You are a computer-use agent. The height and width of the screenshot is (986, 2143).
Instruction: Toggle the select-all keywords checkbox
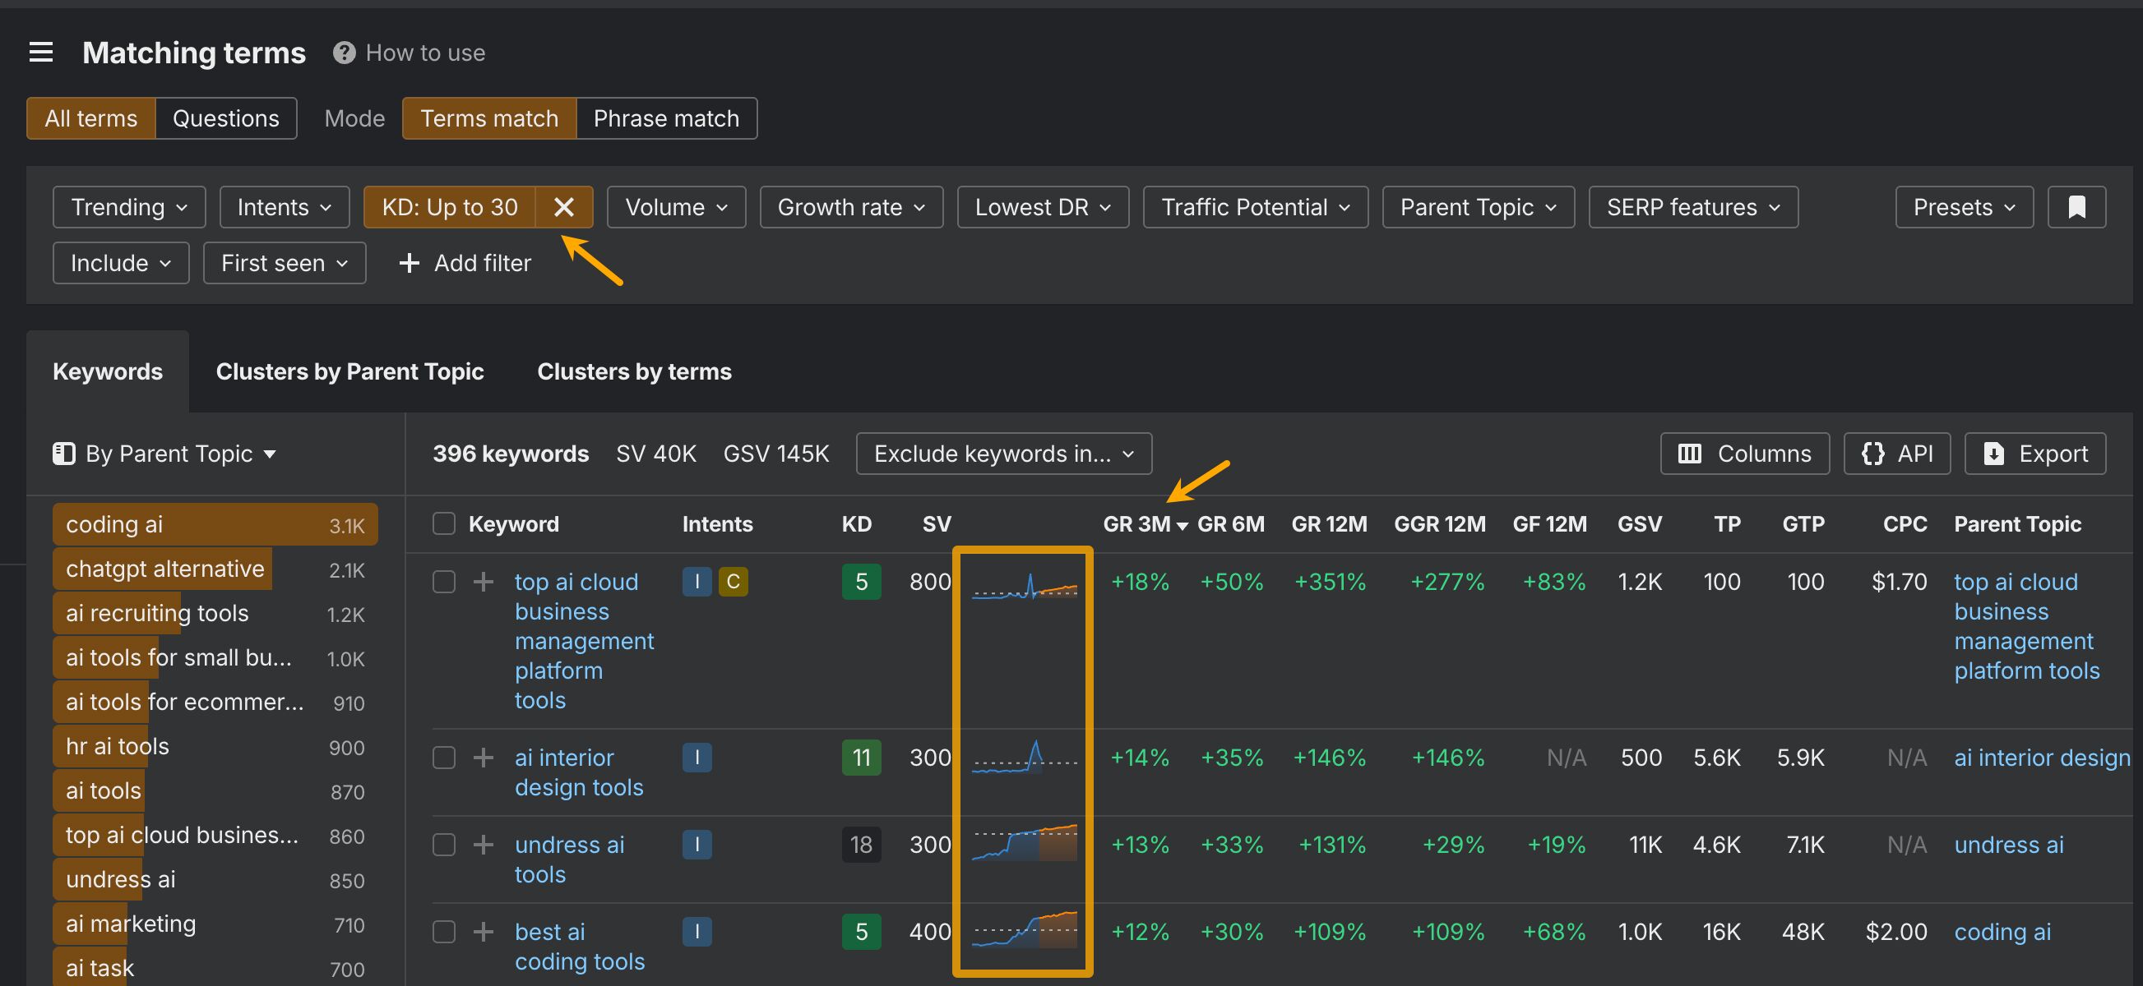pos(443,523)
